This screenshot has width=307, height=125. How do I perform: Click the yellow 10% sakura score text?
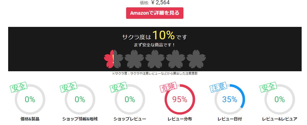point(164,35)
